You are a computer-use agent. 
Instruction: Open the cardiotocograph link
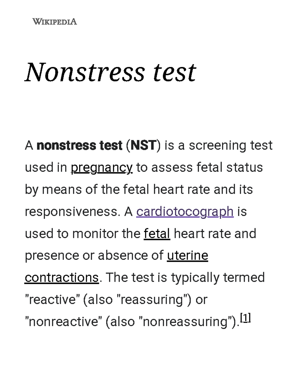185,212
